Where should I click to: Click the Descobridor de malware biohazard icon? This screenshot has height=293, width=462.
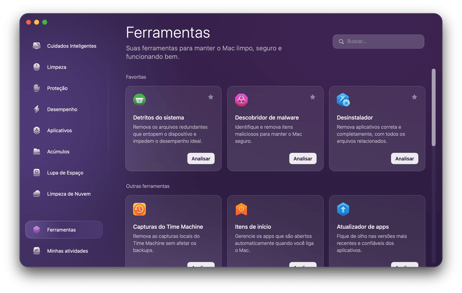(241, 100)
